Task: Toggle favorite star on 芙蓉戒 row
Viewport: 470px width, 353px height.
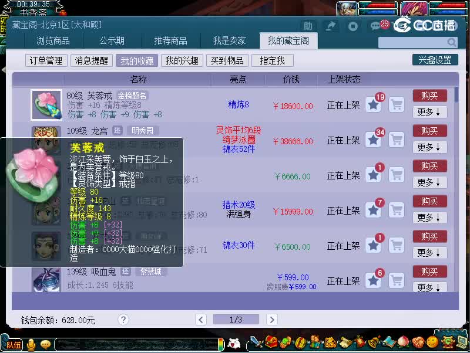Action: [x=373, y=105]
